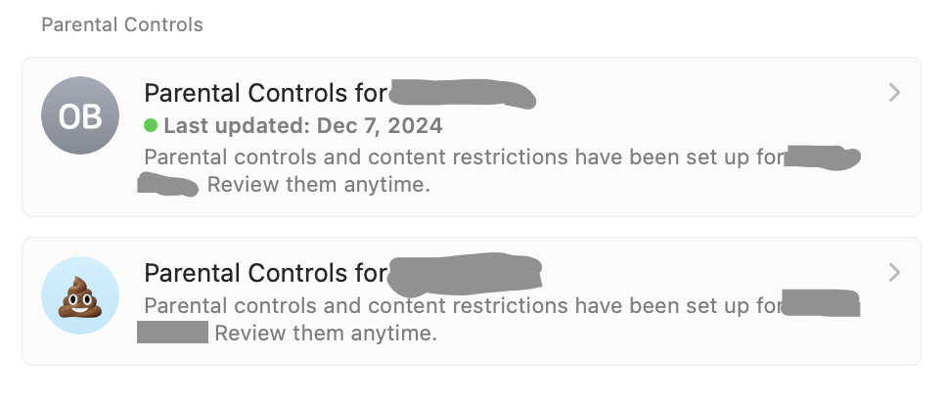Select the 'Parental Controls for' title beside emoji avatar

click(x=266, y=274)
